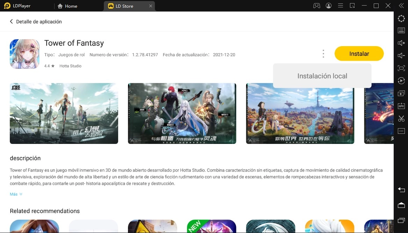This screenshot has width=408, height=233.
Task: Open the keyboard mapping tool
Action: pyautogui.click(x=401, y=31)
